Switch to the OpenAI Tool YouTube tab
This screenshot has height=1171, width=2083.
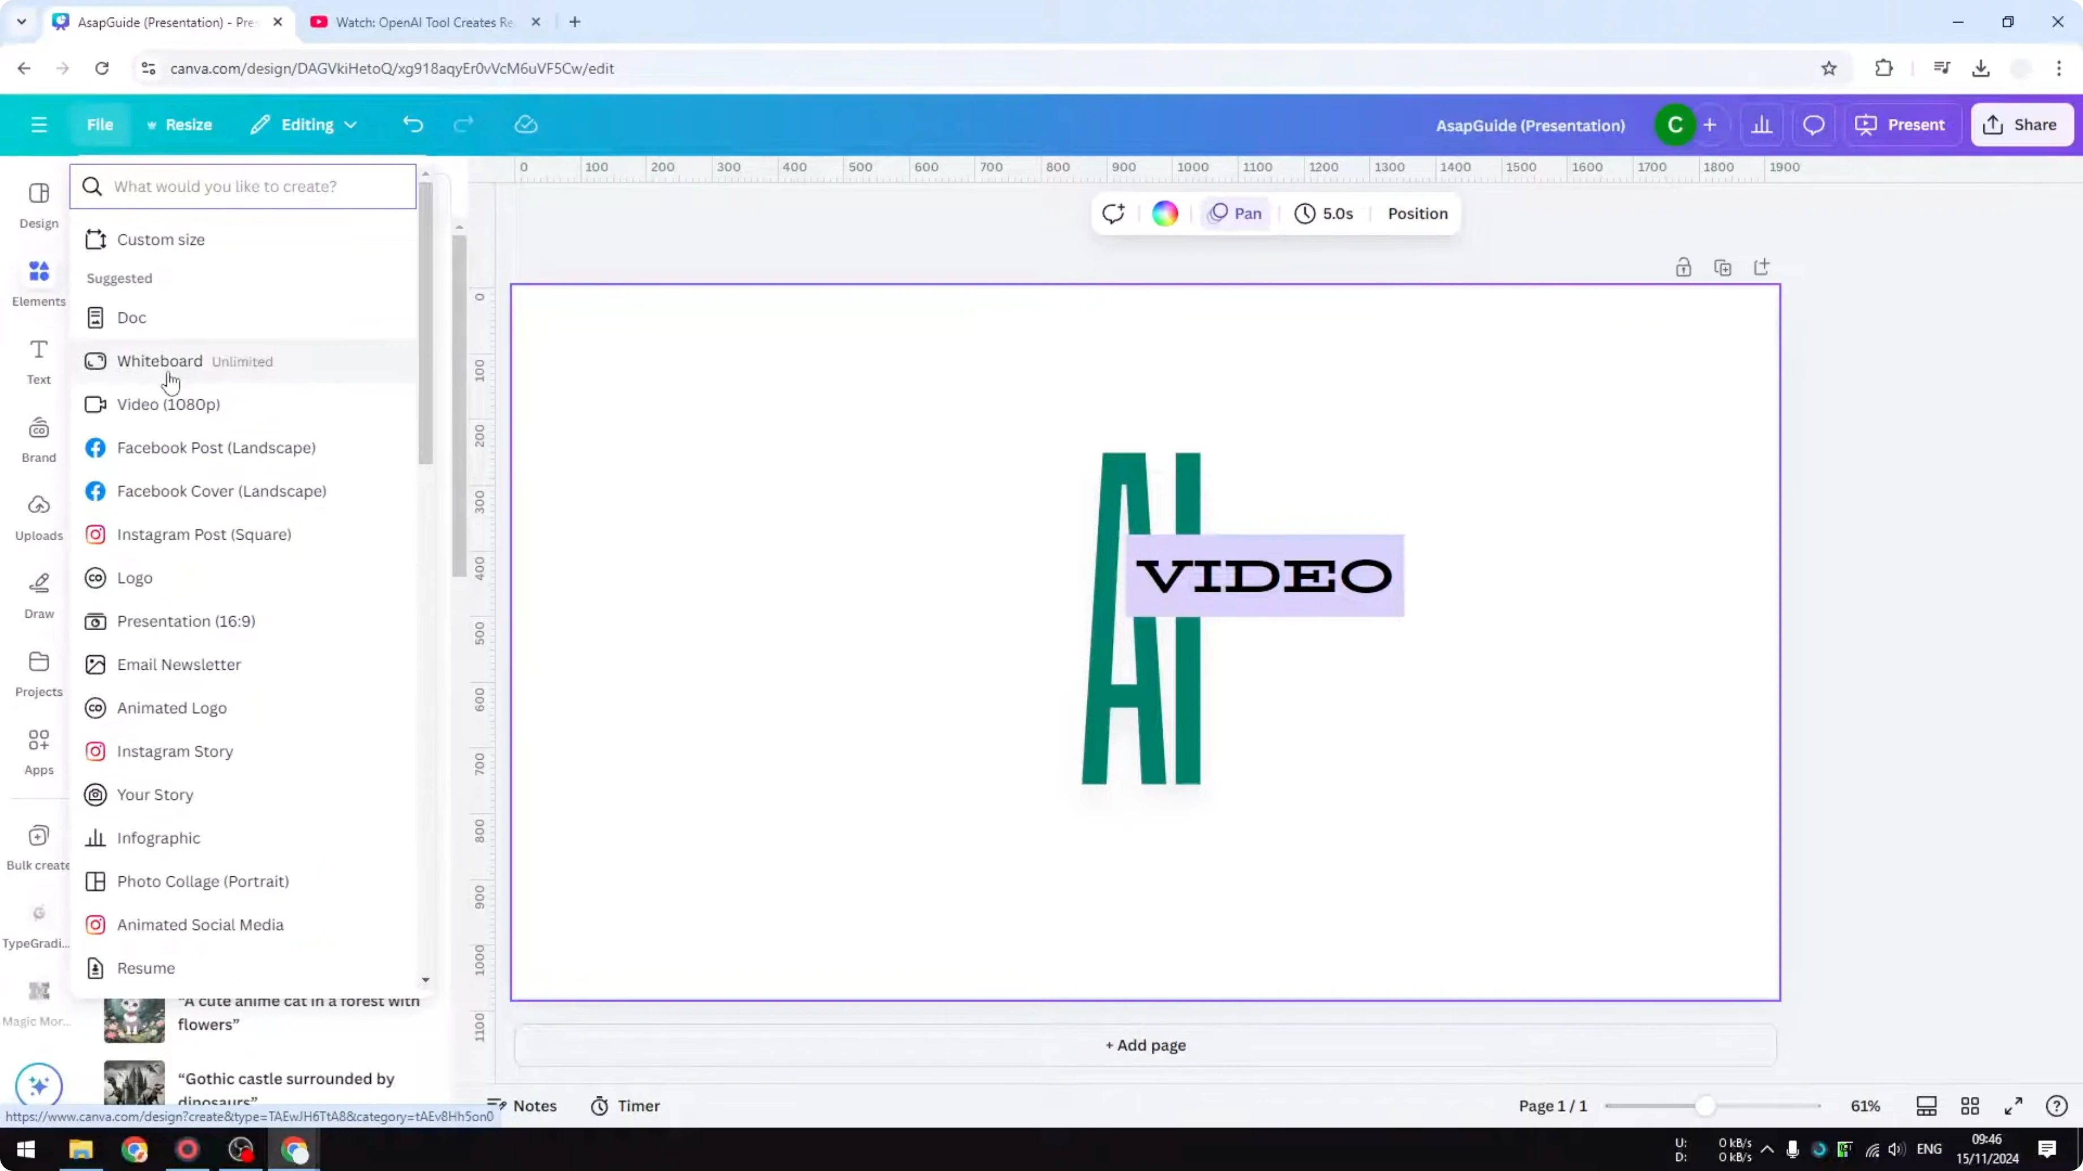(x=413, y=22)
